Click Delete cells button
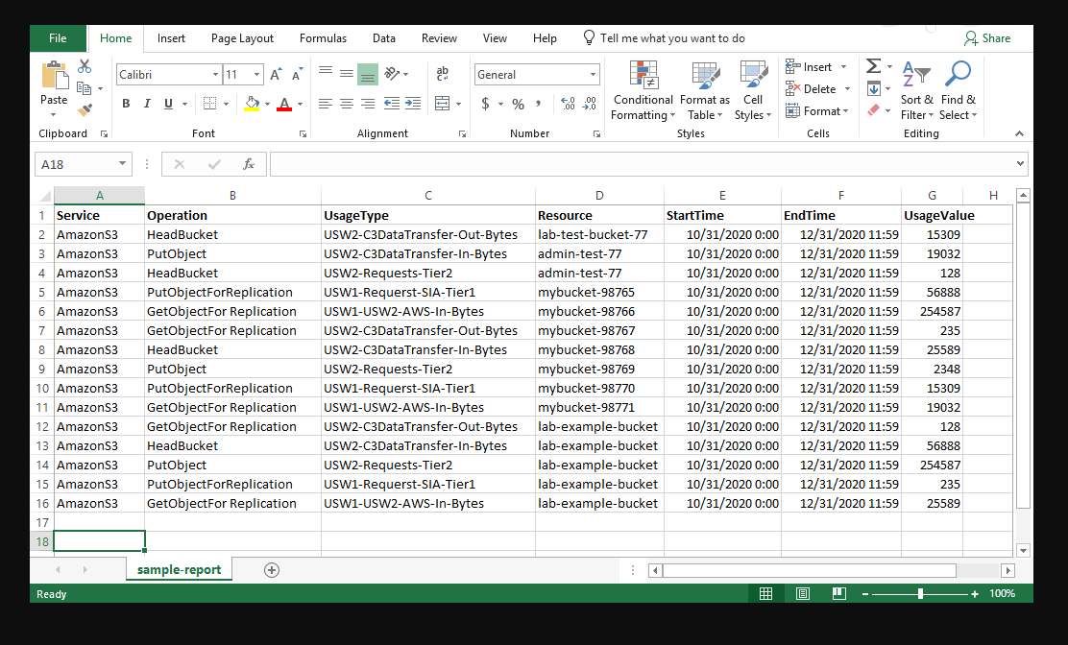The image size is (1068, 645). point(818,88)
